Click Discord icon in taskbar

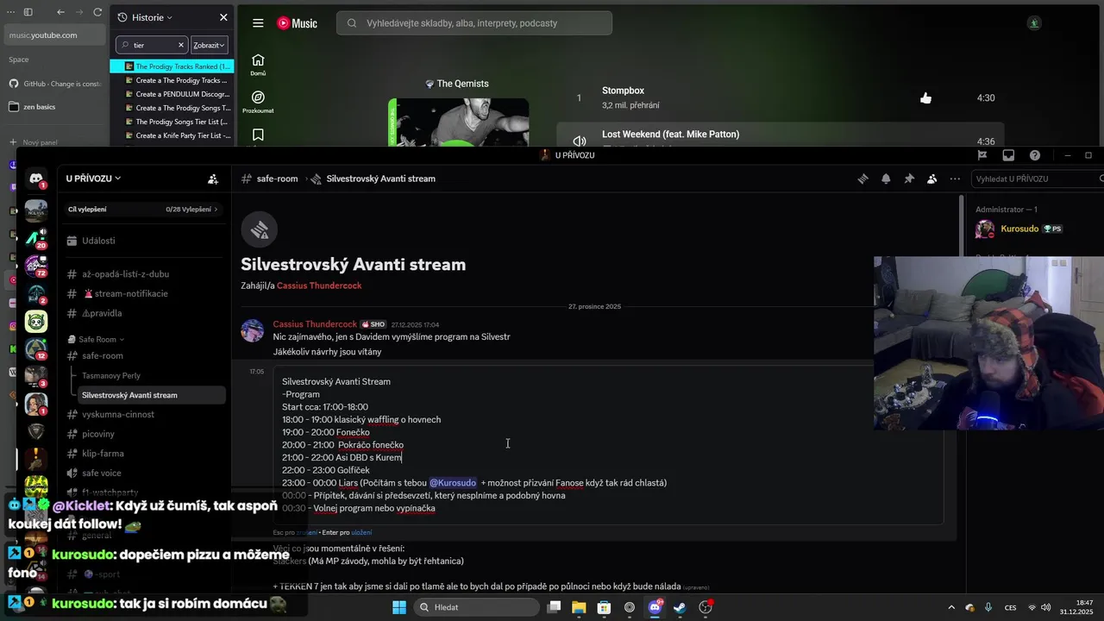[x=655, y=607]
